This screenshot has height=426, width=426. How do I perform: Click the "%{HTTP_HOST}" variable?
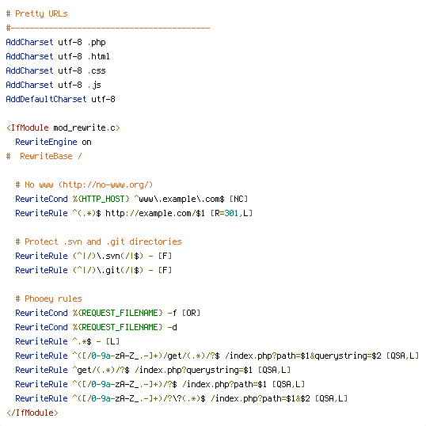101,199
